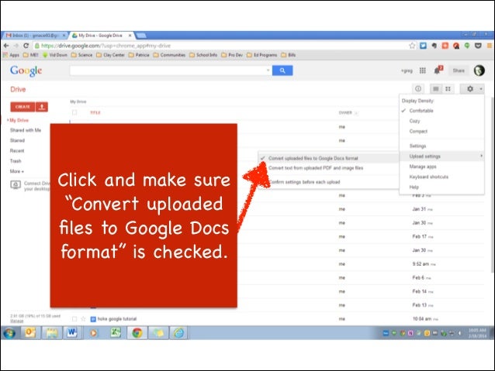The width and height of the screenshot is (495, 371).
Task: Select the My Drive - Google Drive tab
Action: (102, 36)
